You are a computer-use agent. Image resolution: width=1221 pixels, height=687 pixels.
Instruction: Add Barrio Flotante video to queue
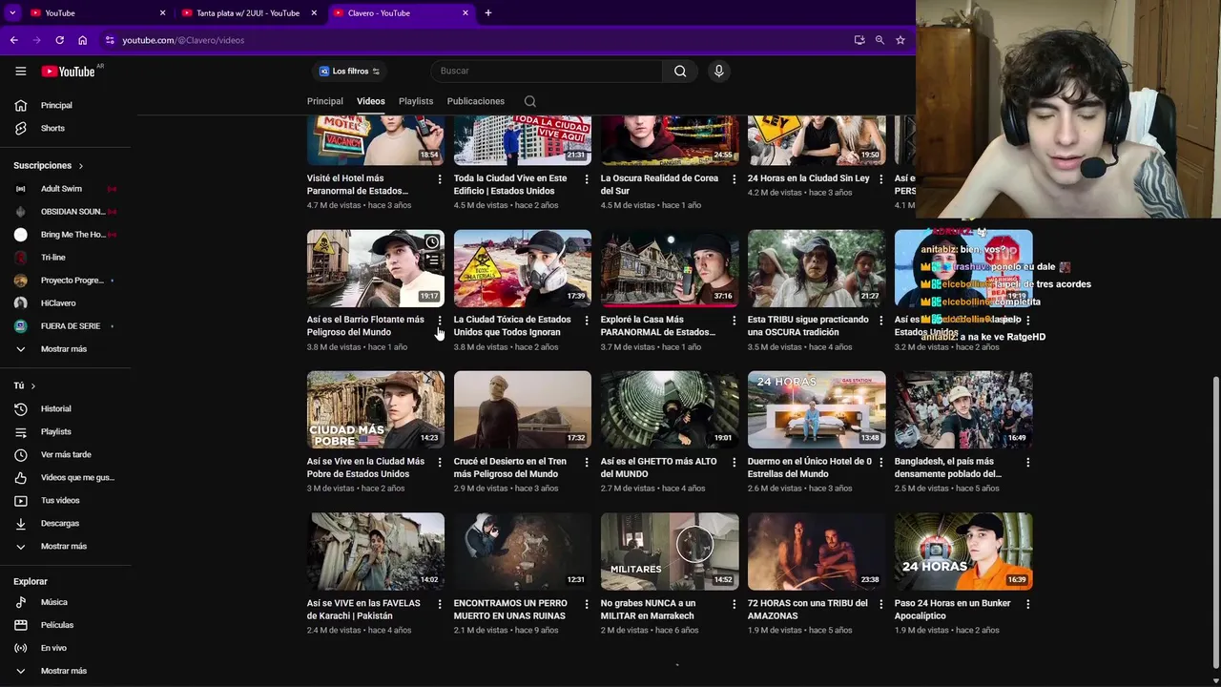pos(432,260)
